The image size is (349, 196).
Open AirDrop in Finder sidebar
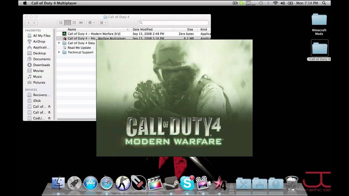point(39,42)
